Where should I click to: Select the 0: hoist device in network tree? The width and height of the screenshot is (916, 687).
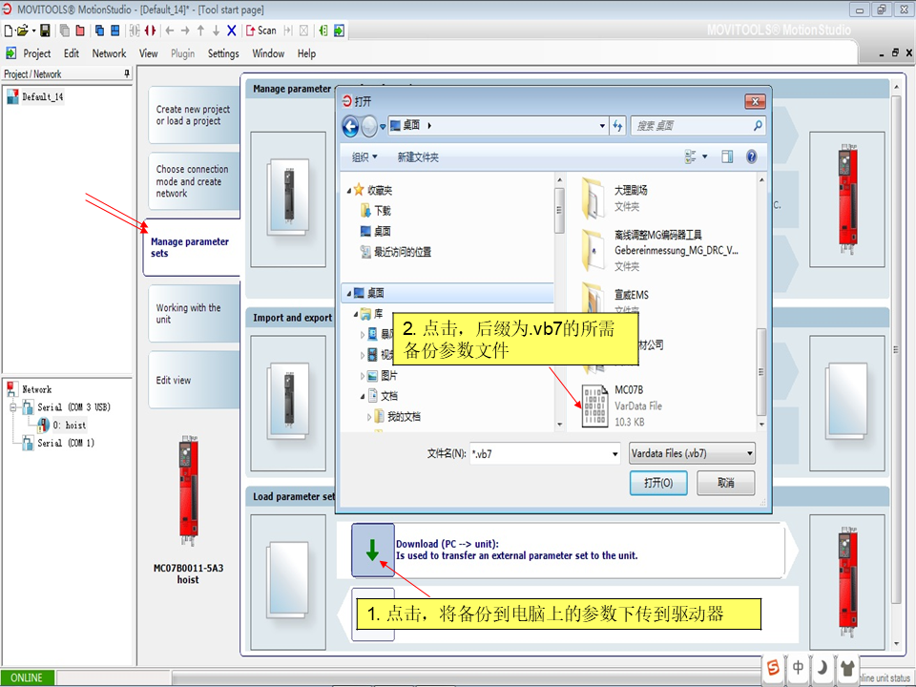click(x=69, y=426)
